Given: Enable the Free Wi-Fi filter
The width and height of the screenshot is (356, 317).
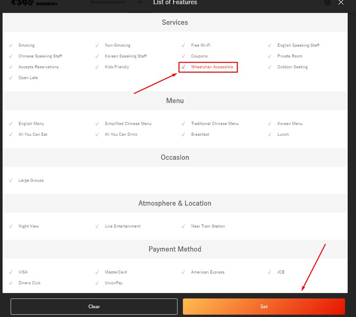Looking at the screenshot, I should tap(196, 45).
